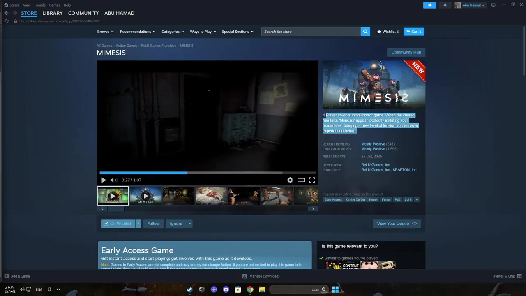
Task: Click the Search the store field
Action: tap(311, 32)
